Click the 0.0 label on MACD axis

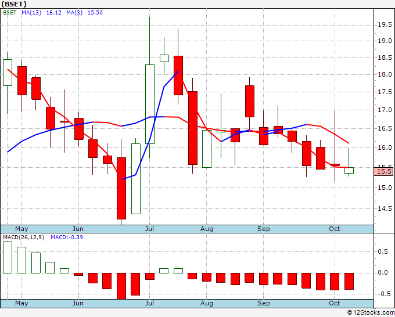(x=384, y=272)
